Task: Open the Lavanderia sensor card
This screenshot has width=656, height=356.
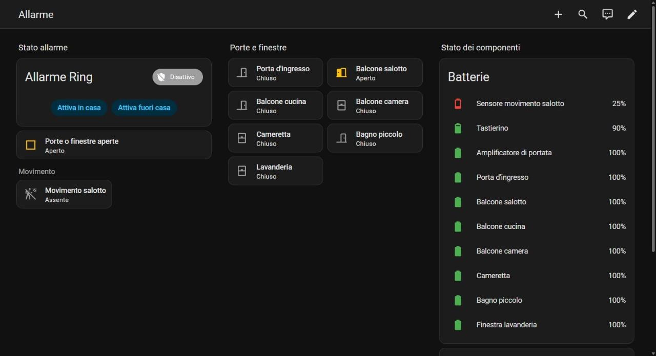Action: (275, 171)
